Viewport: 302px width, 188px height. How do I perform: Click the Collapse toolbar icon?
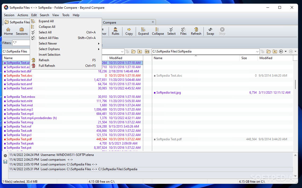[x=158, y=31]
